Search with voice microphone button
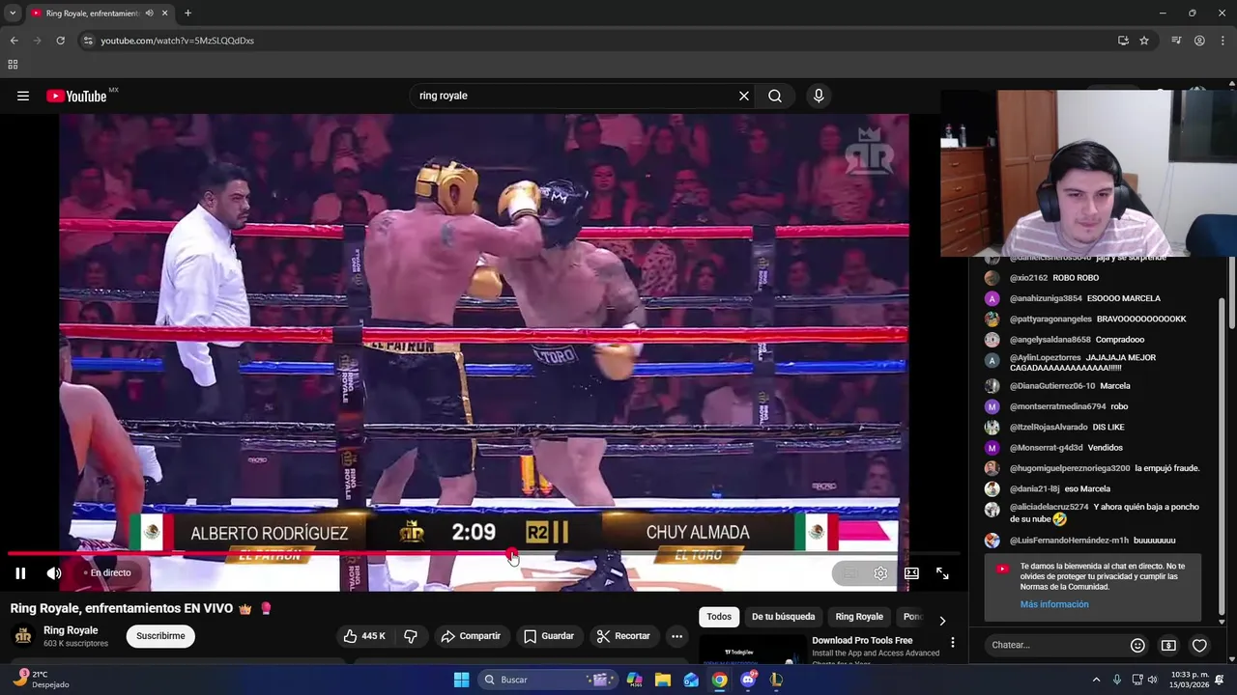1237x695 pixels. [x=819, y=96]
